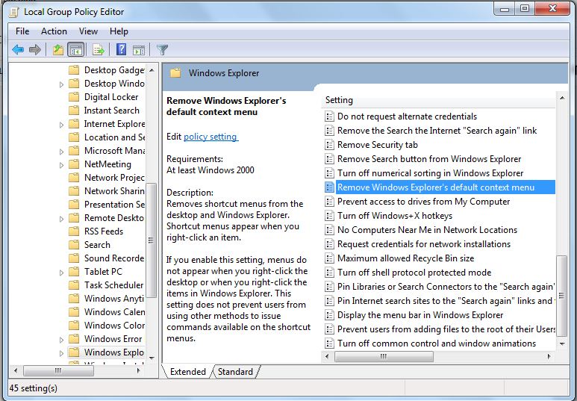The image size is (577, 401).
Task: Expand the Internet Explorer tree node
Action: [61, 125]
